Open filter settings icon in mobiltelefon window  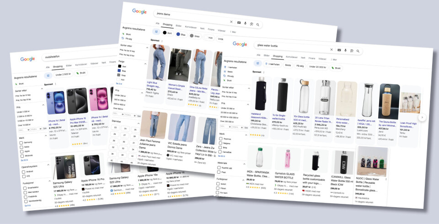click(48, 75)
